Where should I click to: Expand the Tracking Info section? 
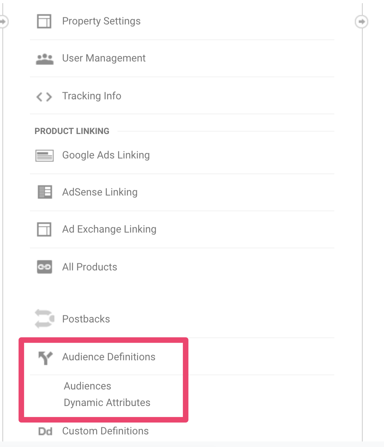click(91, 96)
